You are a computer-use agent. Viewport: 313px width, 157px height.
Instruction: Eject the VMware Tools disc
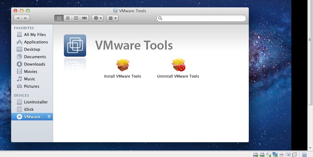(49, 117)
